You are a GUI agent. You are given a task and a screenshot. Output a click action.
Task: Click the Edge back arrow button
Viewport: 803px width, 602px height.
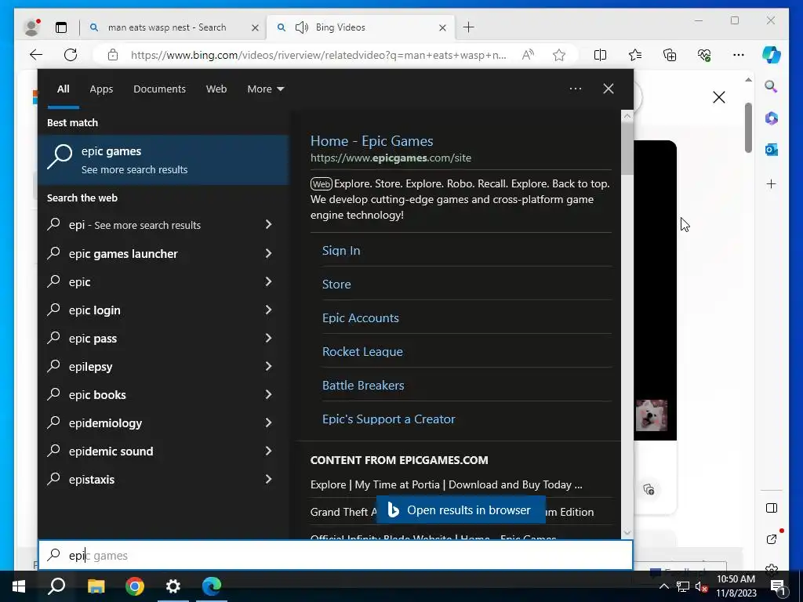pos(36,55)
